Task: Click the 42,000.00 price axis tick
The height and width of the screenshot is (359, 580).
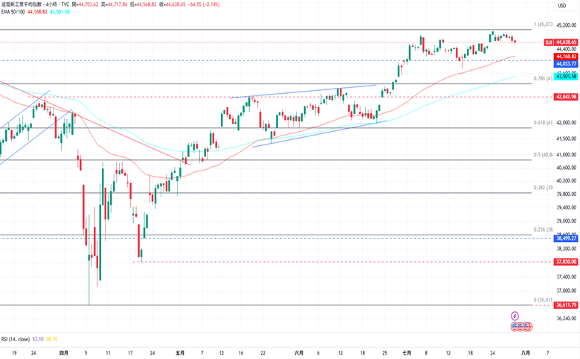Action: (x=567, y=123)
